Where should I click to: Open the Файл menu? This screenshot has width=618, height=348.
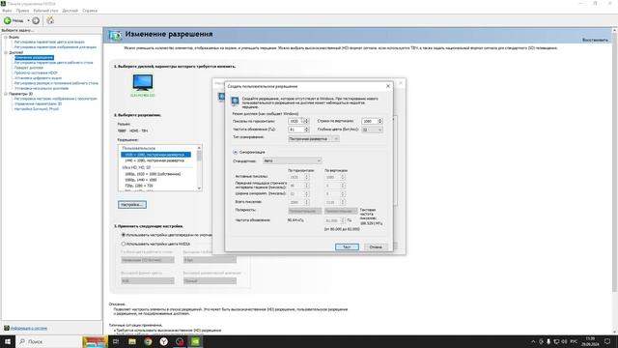(7, 11)
